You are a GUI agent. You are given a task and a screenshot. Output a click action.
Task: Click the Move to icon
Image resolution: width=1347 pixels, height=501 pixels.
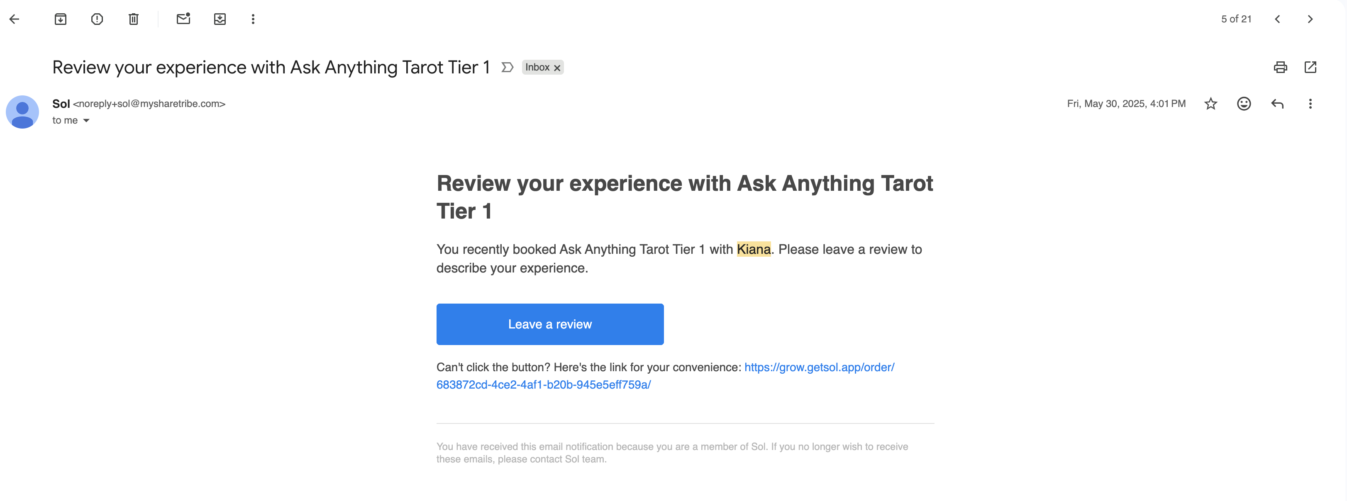220,19
